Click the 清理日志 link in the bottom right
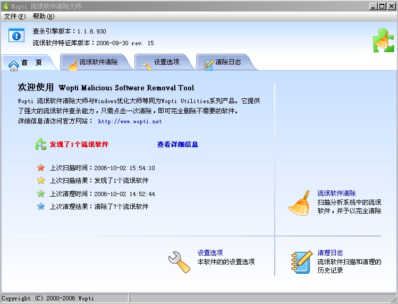This screenshot has width=398, height=304. 330,253
